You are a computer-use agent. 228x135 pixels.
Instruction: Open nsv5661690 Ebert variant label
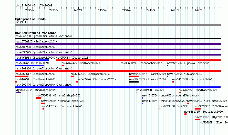(213, 122)
